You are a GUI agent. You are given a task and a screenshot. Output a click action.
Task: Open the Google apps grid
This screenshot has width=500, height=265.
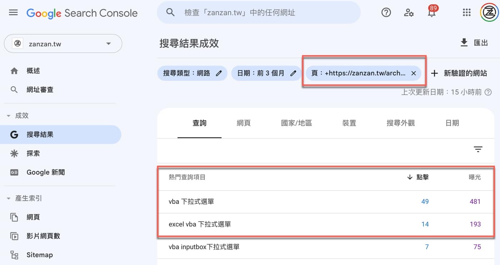pos(467,13)
